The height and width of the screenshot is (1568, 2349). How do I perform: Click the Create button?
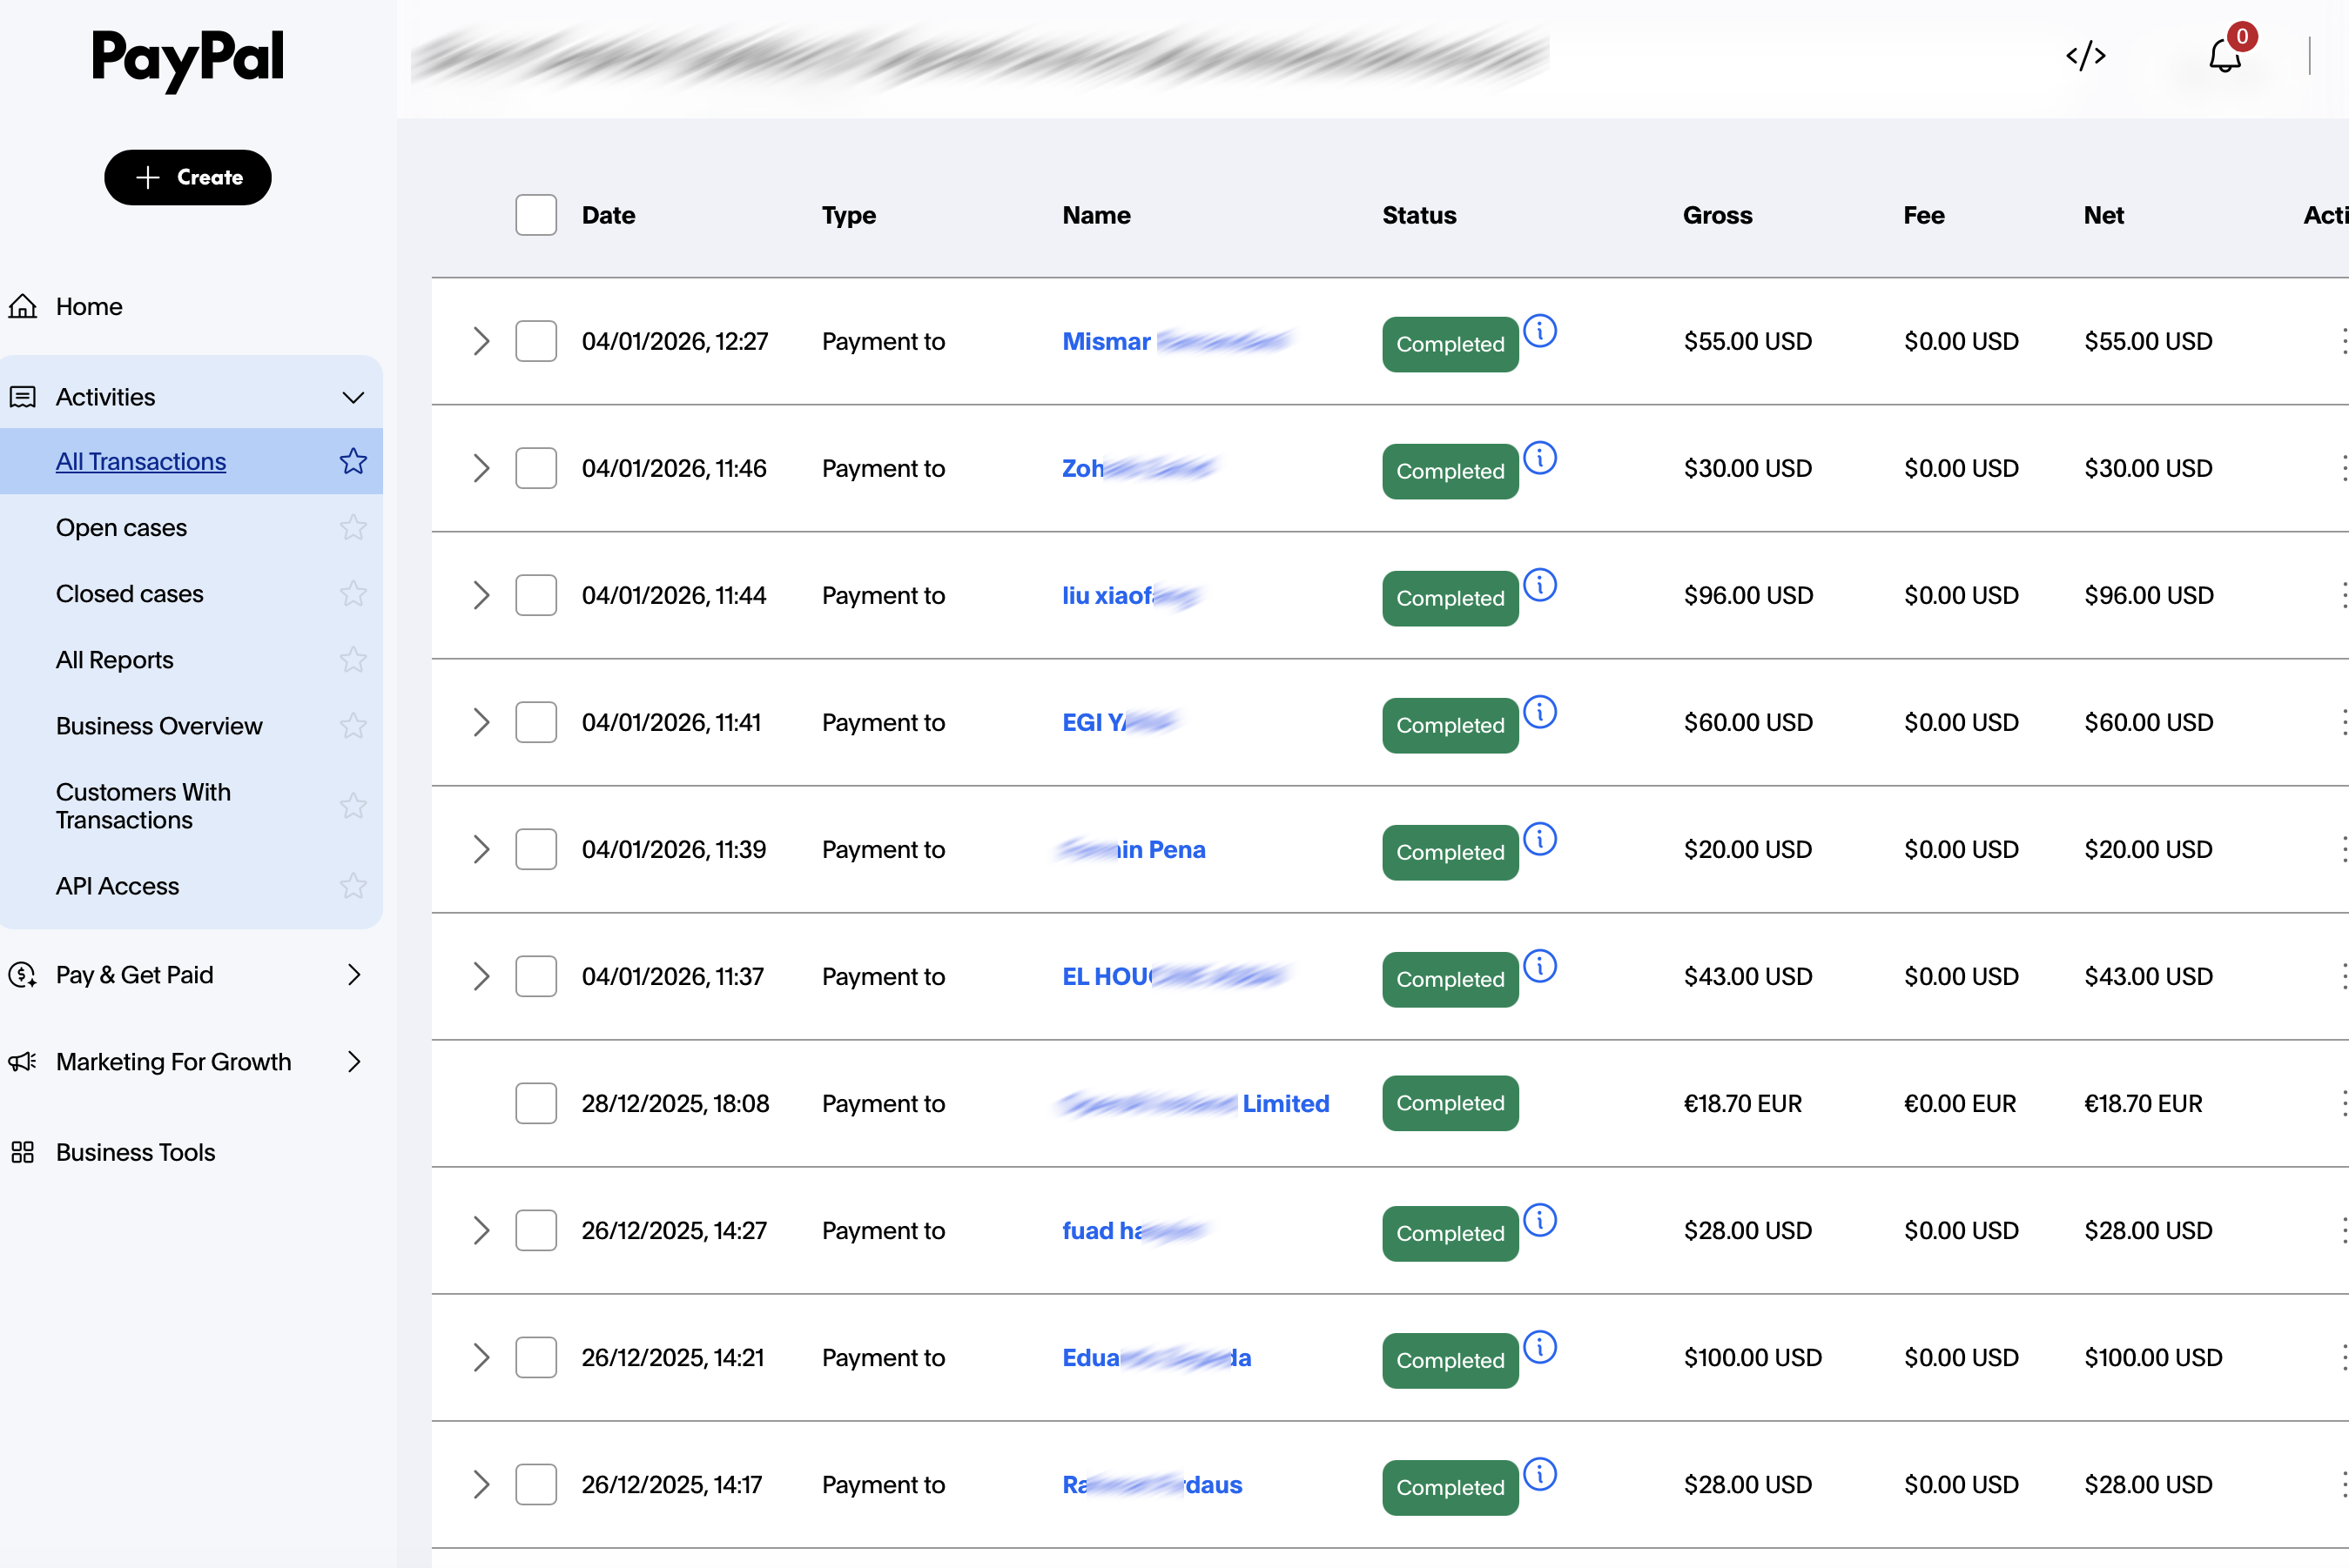point(187,177)
